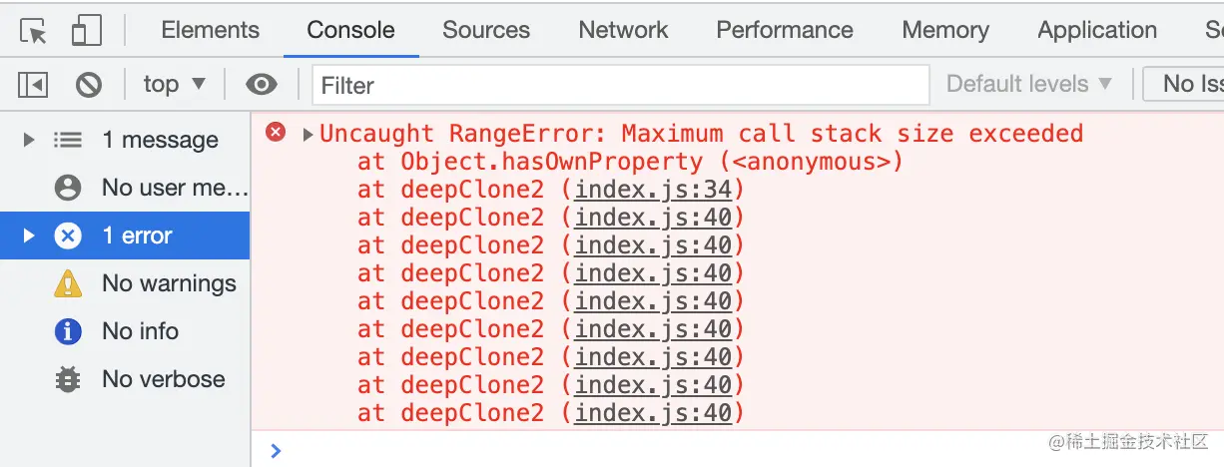Viewport: 1224px width, 467px height.
Task: Switch to the Network tab
Action: coord(623,30)
